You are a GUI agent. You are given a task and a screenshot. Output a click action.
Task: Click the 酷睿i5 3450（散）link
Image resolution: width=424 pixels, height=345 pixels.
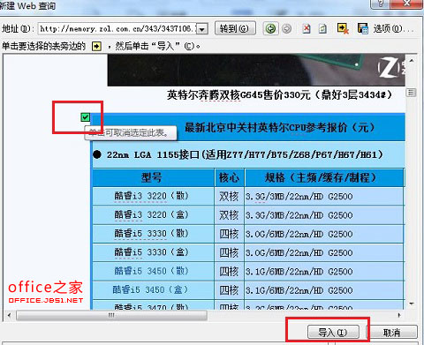[151, 271]
